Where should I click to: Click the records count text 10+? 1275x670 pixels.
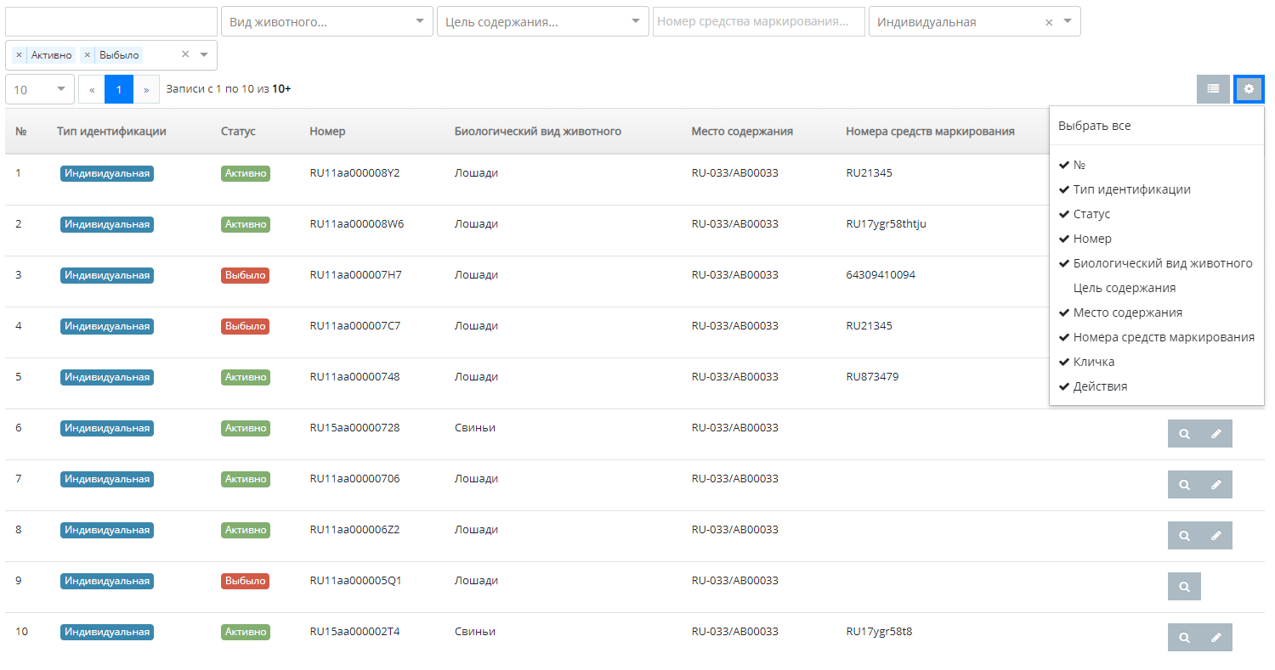tap(281, 88)
